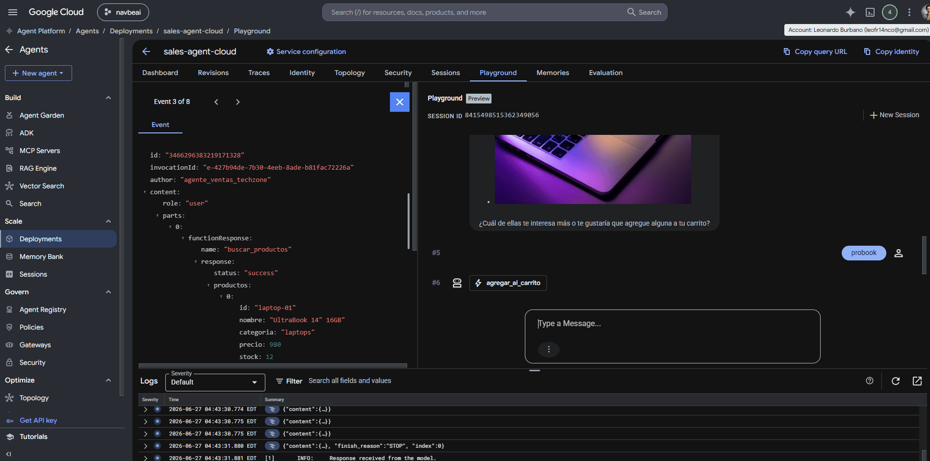
Task: Open notifications badge showing 4
Action: coord(890,12)
